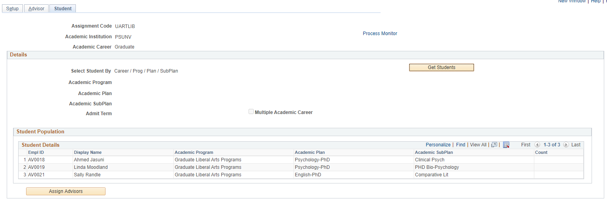Switch to the Advisor tab
Screen dimensions: 607x202
[36, 9]
